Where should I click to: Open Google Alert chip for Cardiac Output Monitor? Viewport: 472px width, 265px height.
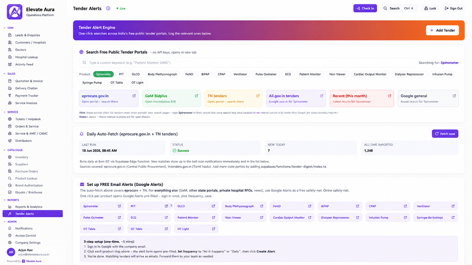(292, 218)
